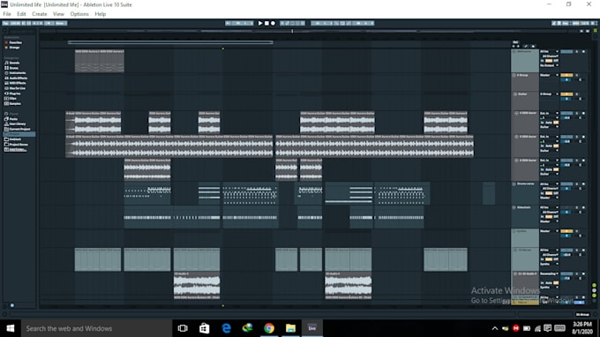Image resolution: width=600 pixels, height=337 pixels.
Task: Open Create menu
Action: [40, 14]
